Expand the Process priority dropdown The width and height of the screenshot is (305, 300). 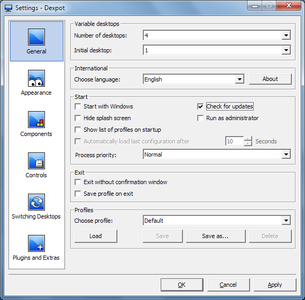tap(286, 154)
